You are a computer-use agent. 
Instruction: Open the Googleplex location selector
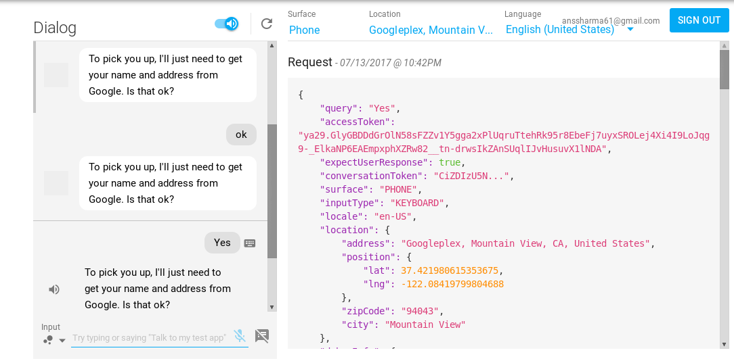431,30
